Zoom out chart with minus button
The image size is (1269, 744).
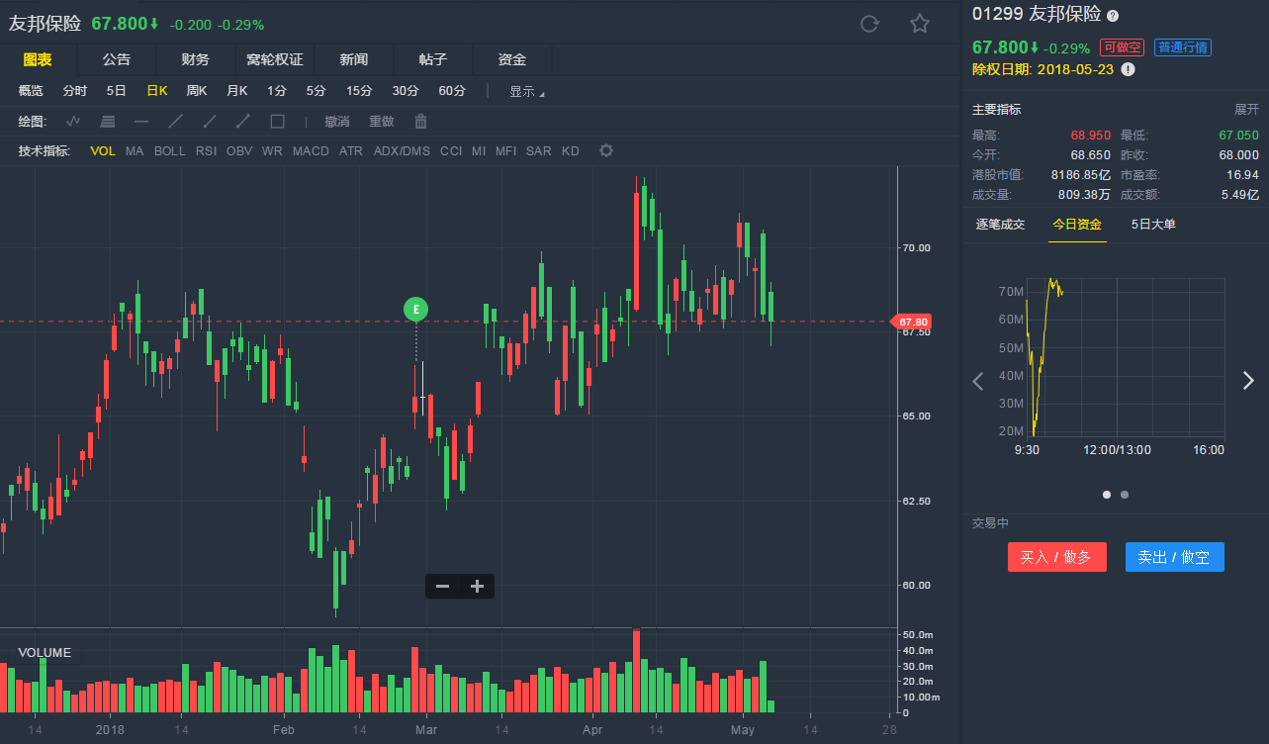tap(442, 587)
